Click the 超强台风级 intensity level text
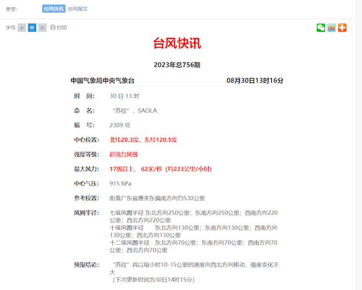Viewport: 362px width, 290px height. 124,154
